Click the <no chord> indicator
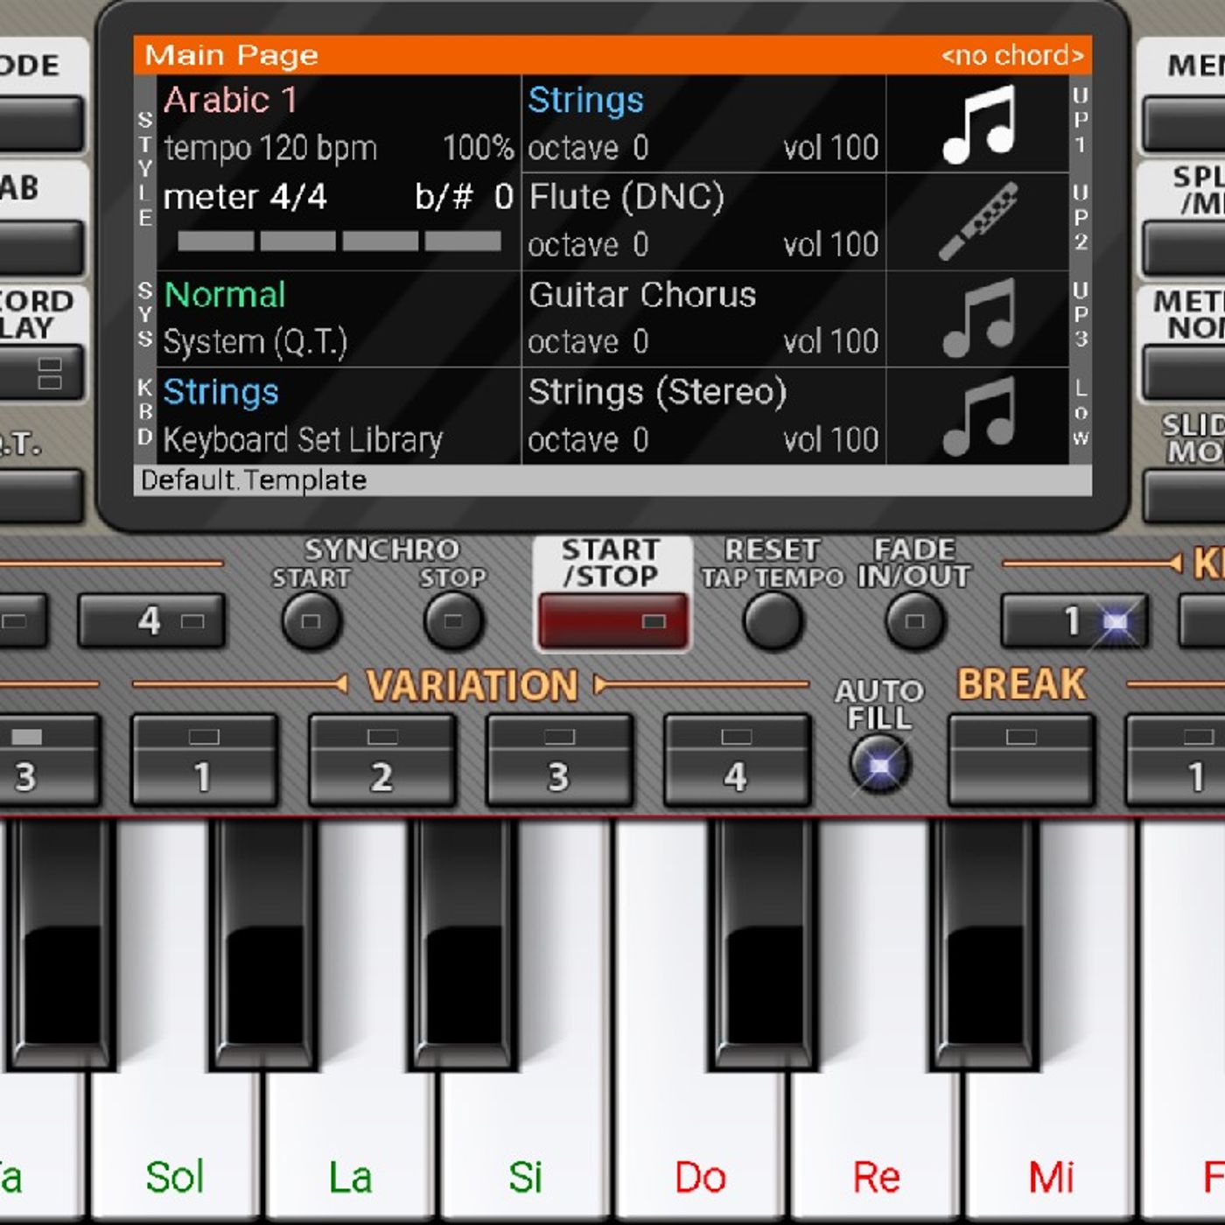The image size is (1225, 1225). click(x=1012, y=55)
